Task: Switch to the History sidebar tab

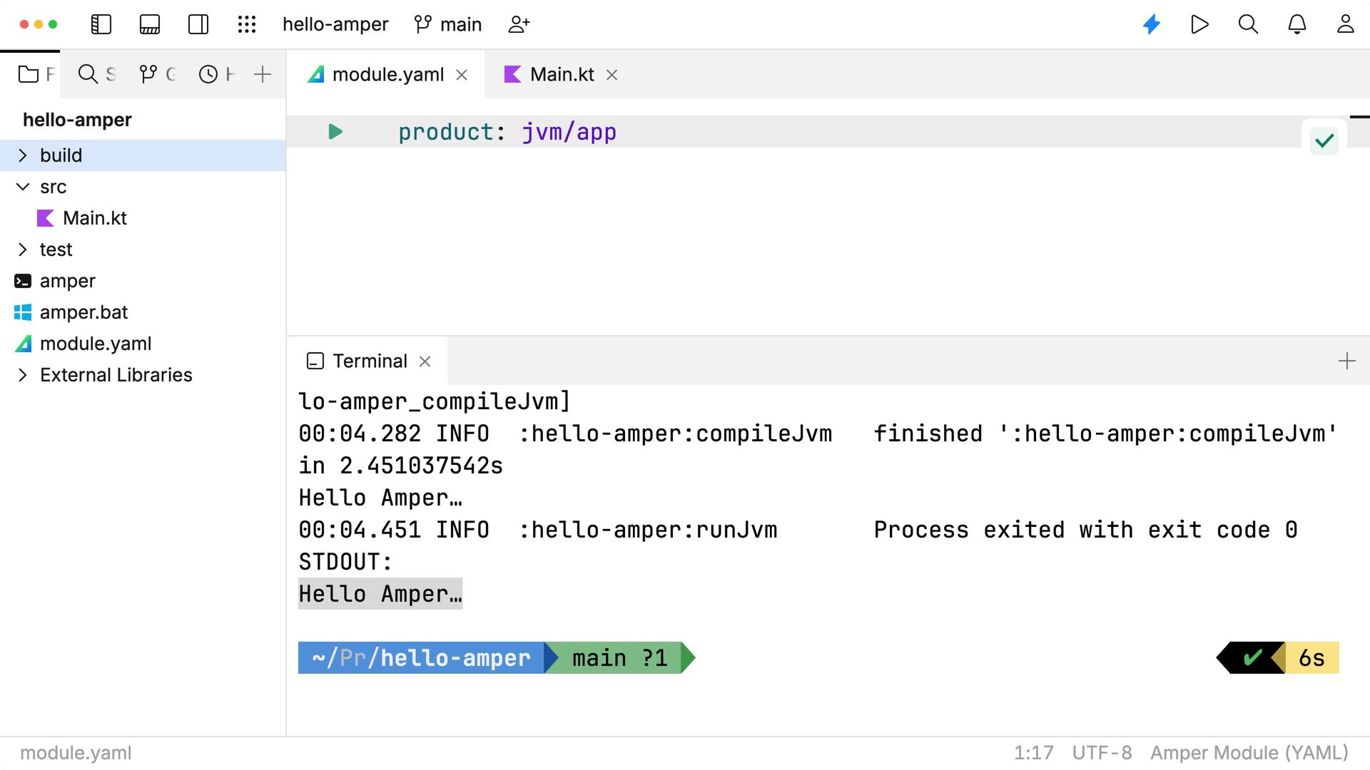Action: 216,74
